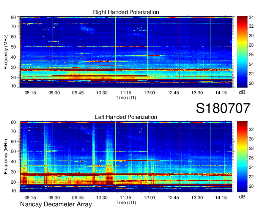Click 11:15 time tick on Right Handed plot
Image resolution: width=258 pixels, height=209 pixels.
[x=126, y=93]
